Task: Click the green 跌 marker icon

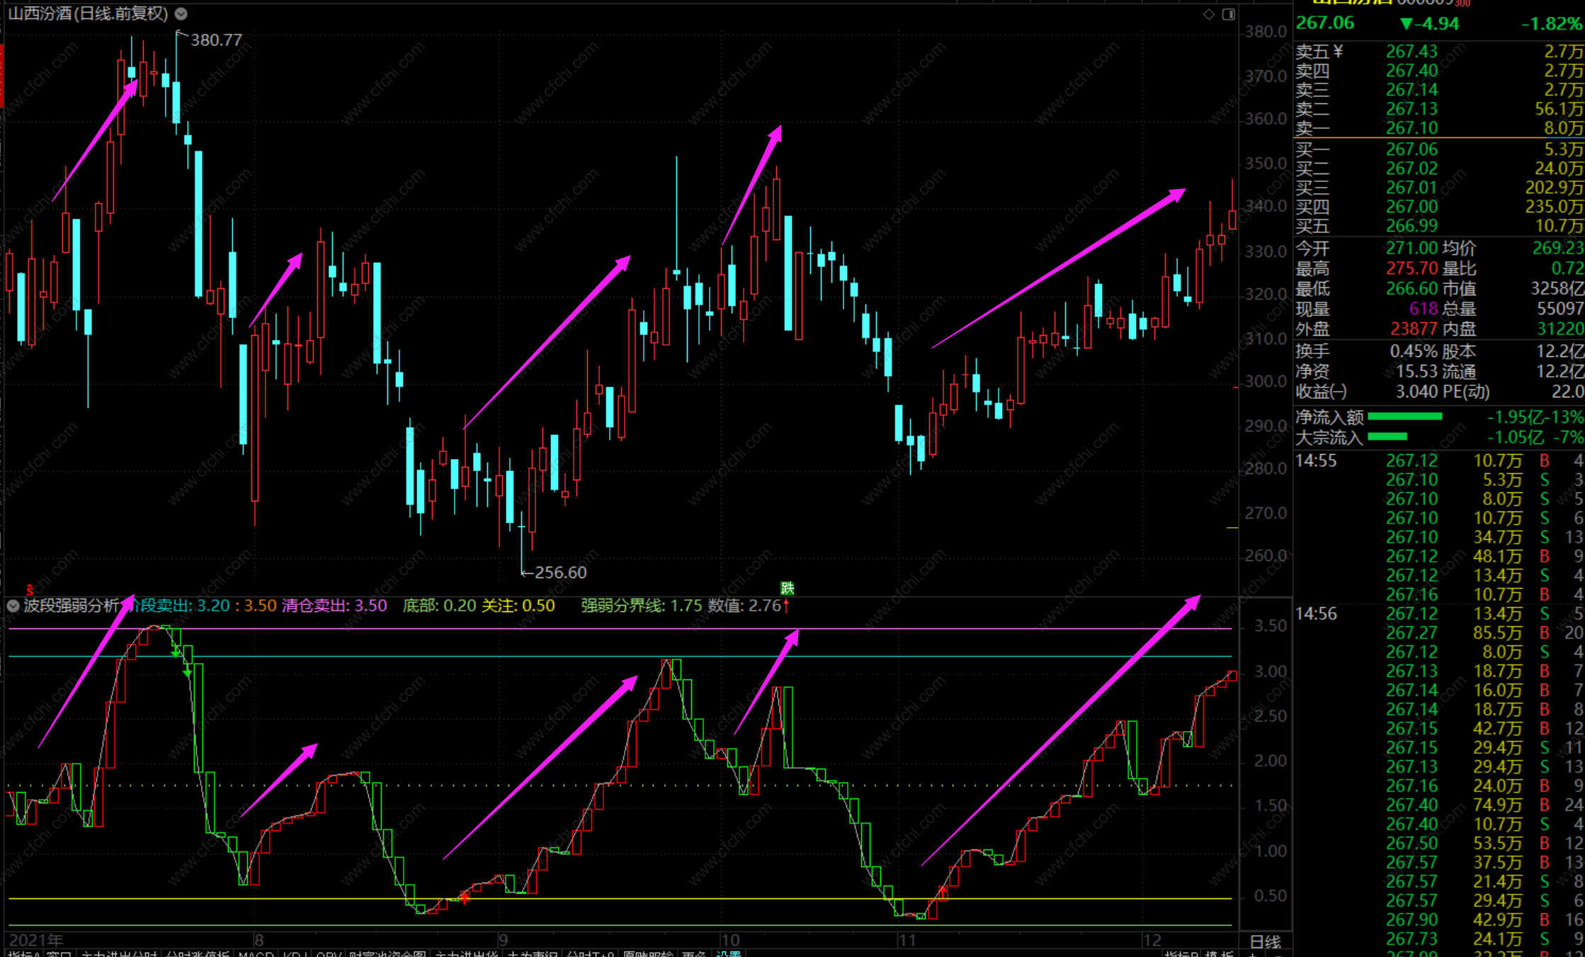Action: point(787,588)
